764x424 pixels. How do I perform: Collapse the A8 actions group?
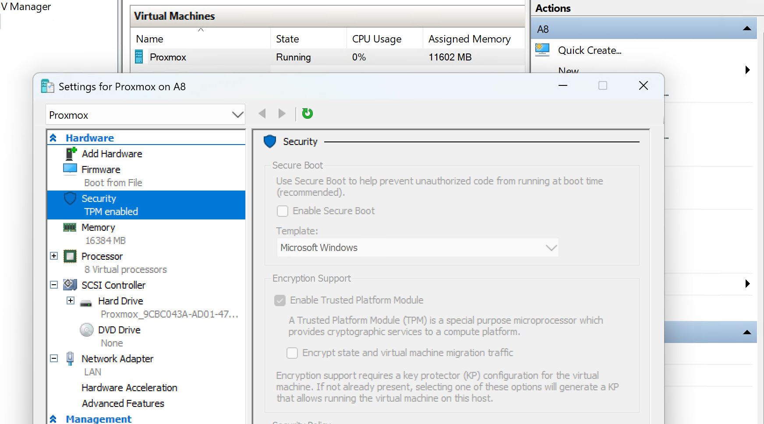tap(747, 28)
